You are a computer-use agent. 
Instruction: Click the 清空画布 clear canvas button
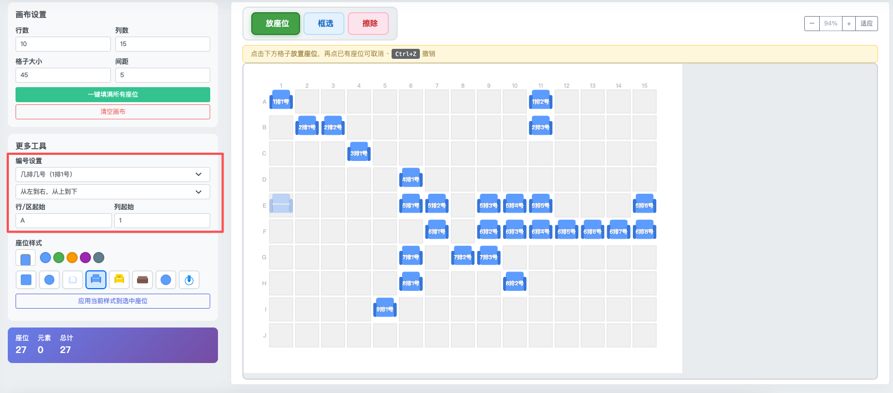click(113, 112)
